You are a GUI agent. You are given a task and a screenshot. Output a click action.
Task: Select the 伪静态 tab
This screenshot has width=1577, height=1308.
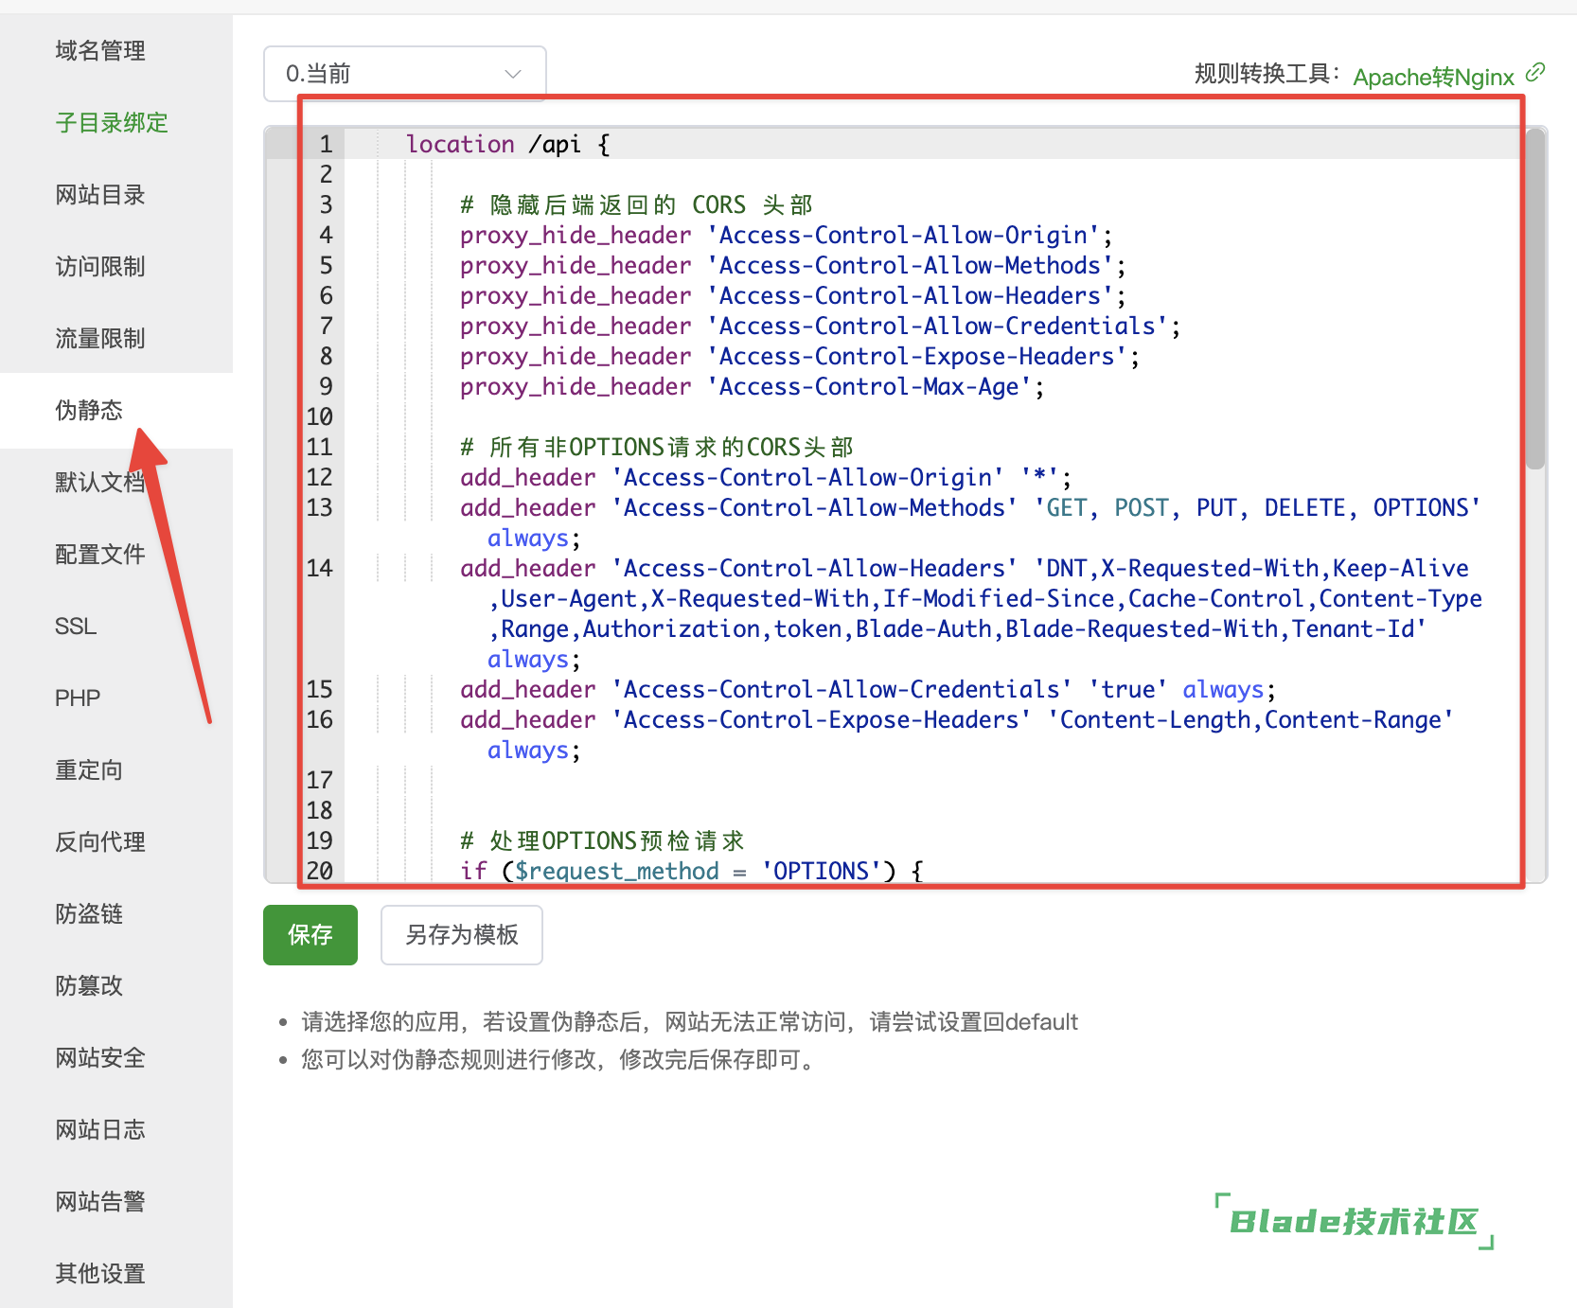click(x=89, y=411)
